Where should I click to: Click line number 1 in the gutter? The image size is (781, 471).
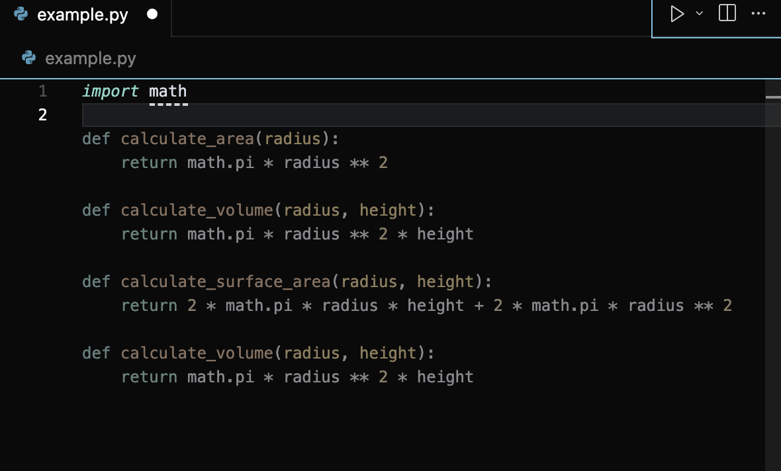coord(43,91)
